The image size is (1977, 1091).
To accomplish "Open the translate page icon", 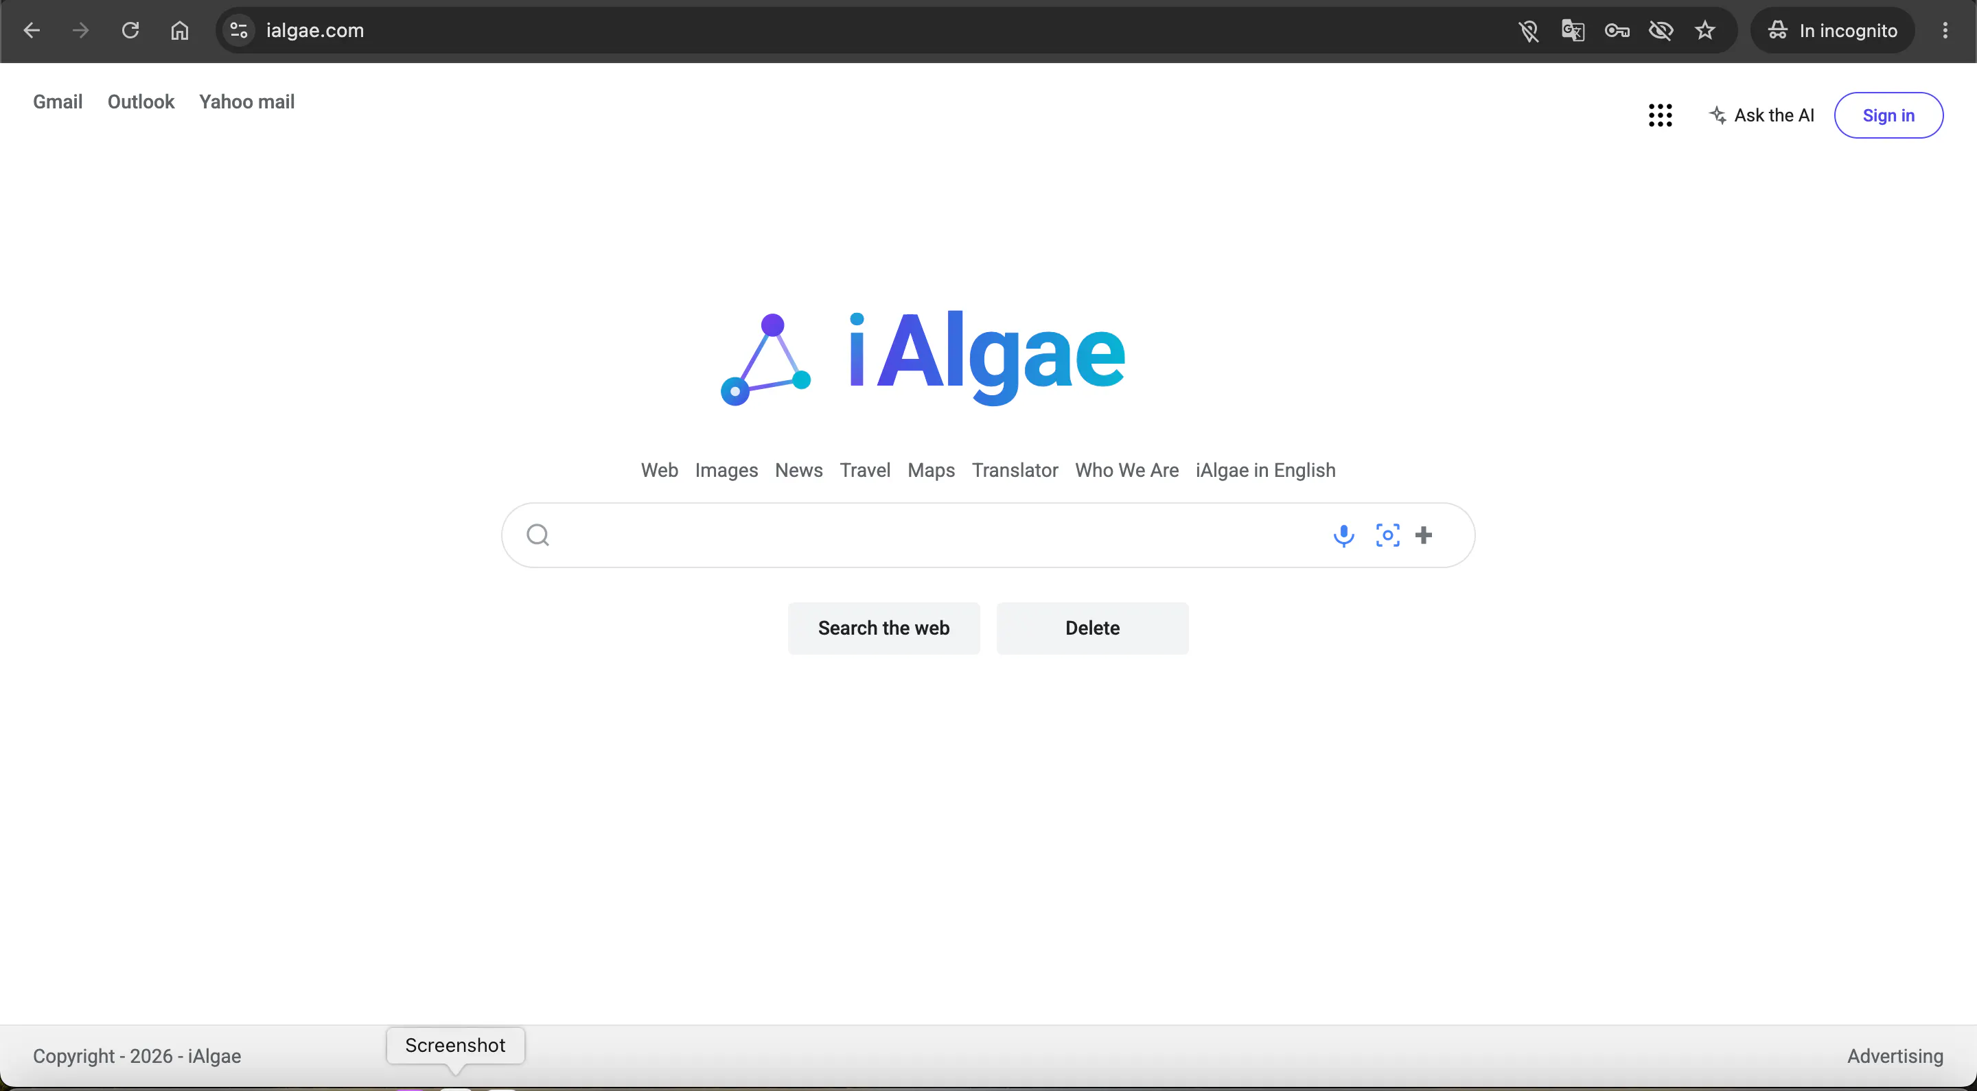I will pos(1573,31).
